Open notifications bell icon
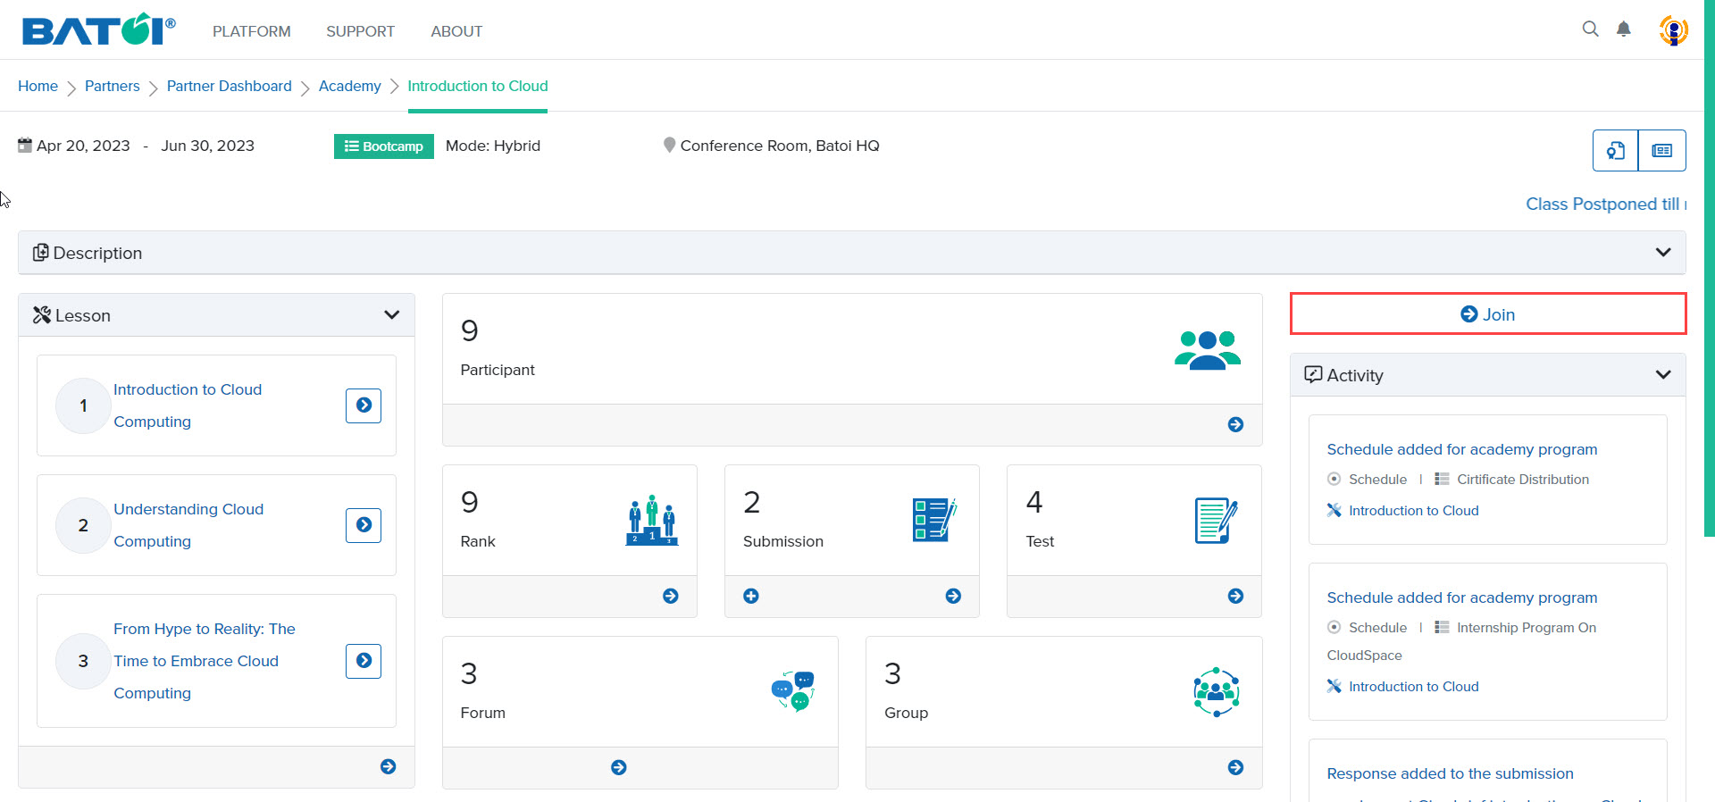The width and height of the screenshot is (1715, 802). [x=1624, y=29]
